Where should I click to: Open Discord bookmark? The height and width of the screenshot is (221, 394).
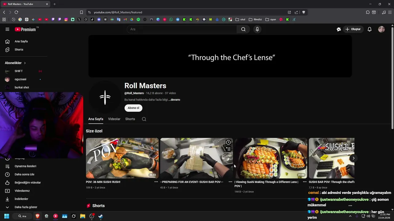pyautogui.click(x=99, y=19)
